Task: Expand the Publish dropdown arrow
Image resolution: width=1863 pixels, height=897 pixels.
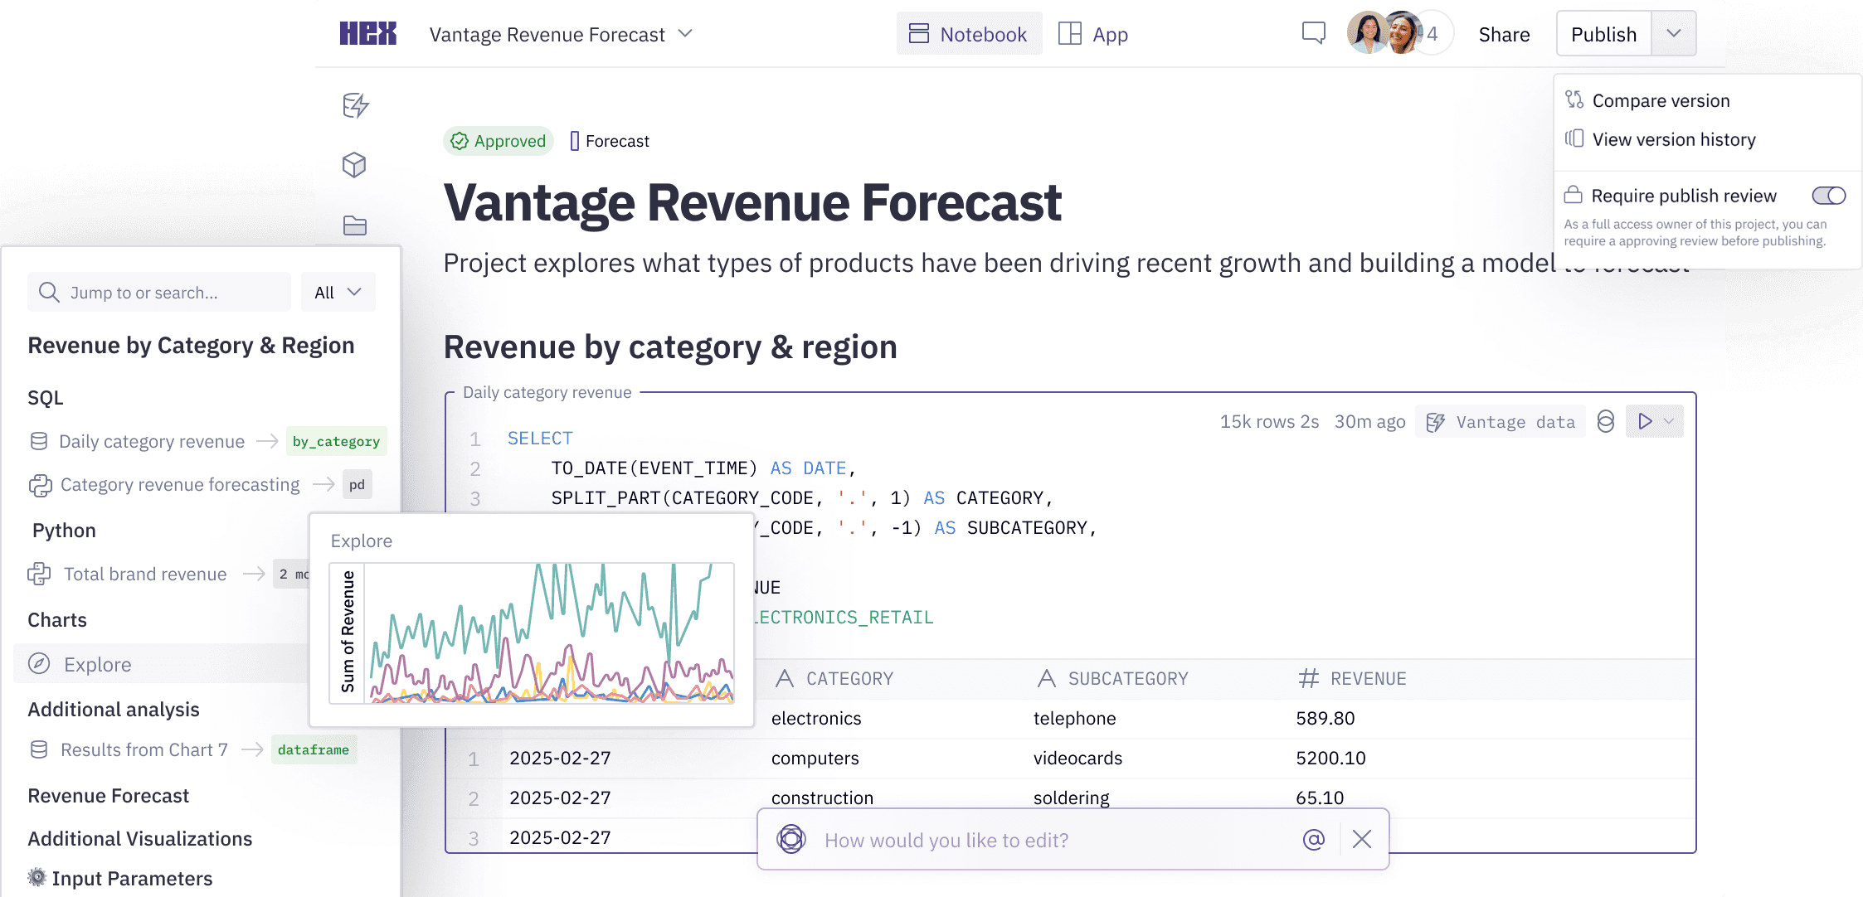Action: [x=1674, y=34]
